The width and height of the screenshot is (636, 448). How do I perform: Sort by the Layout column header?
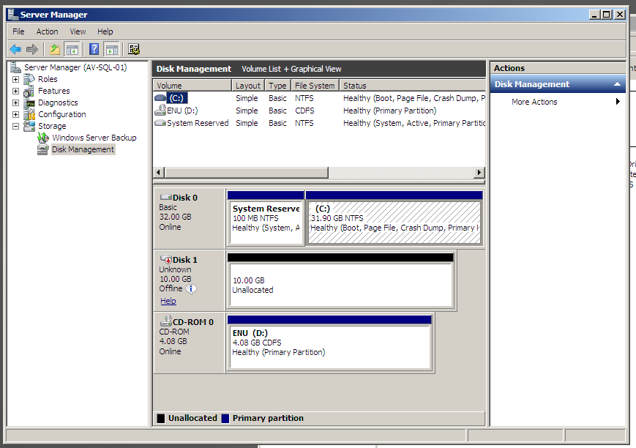point(248,86)
